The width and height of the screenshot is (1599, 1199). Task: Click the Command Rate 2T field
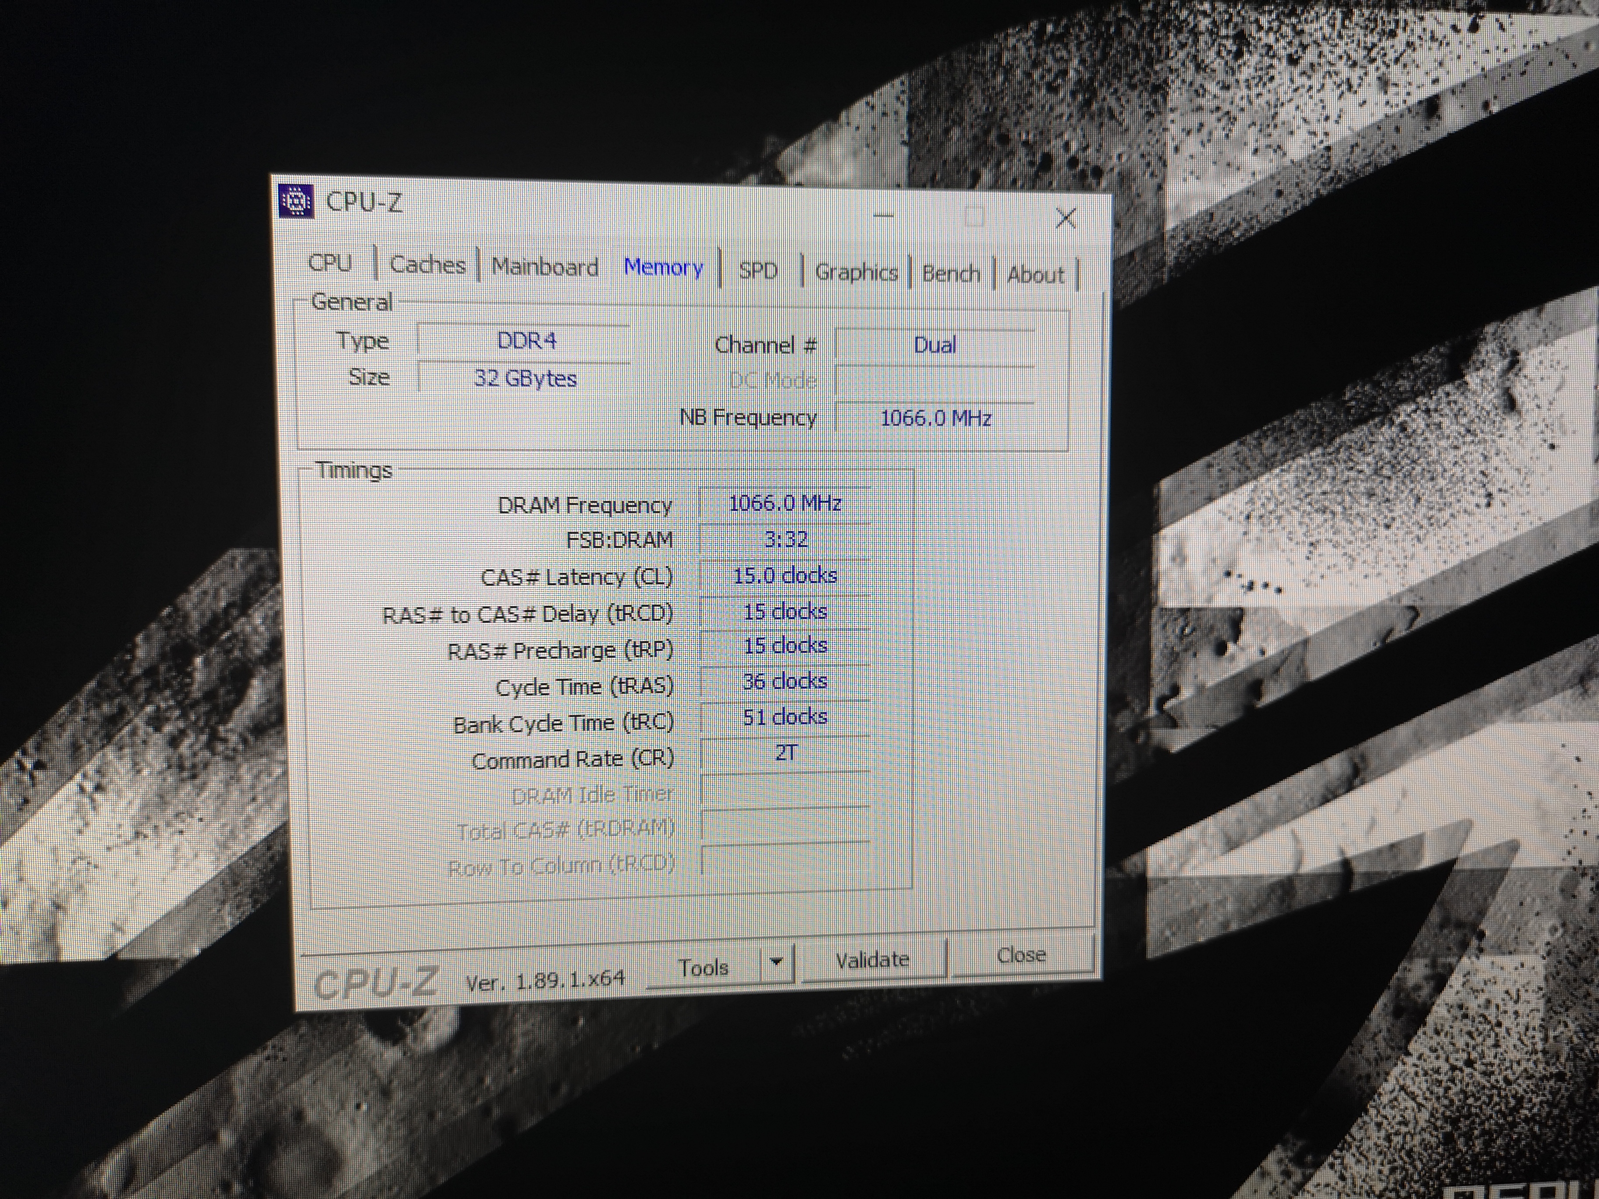pos(786,754)
